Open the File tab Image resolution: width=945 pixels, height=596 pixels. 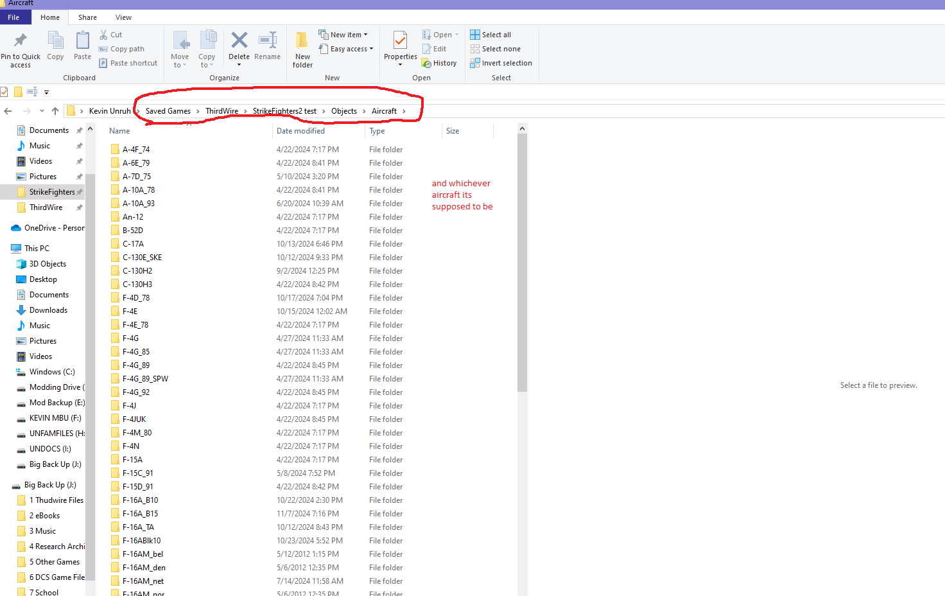(x=13, y=17)
